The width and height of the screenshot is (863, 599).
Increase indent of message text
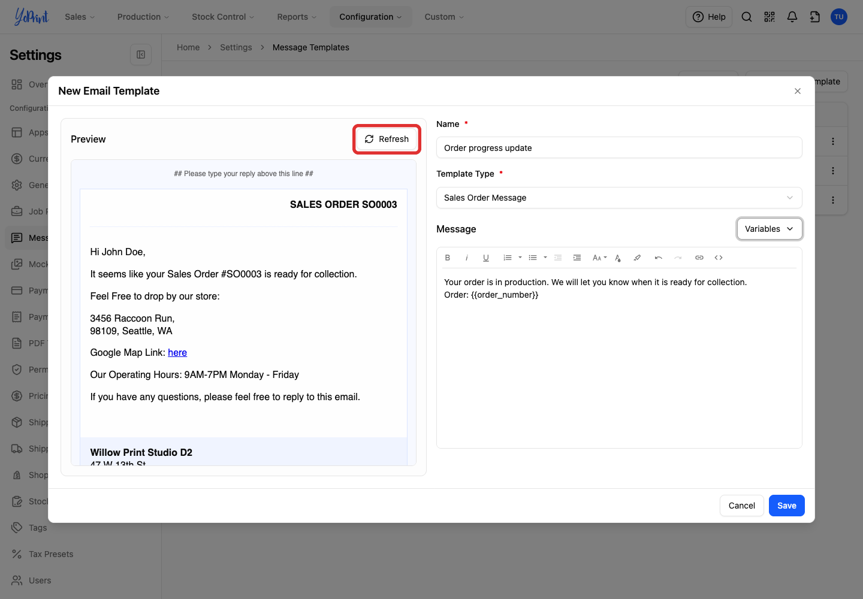click(577, 258)
